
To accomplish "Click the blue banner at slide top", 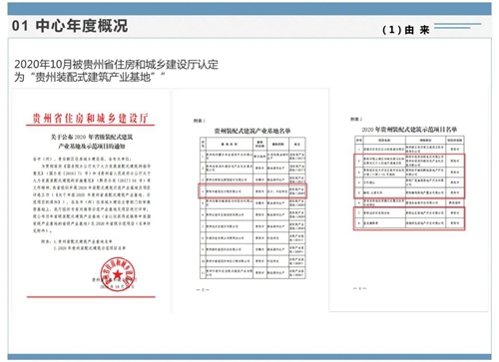I will click(249, 9).
